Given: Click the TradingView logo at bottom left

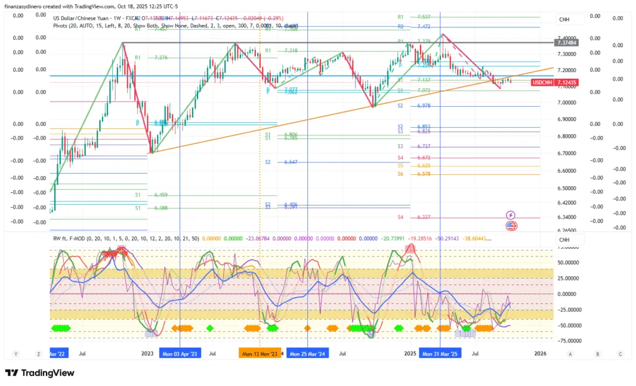Looking at the screenshot, I should coord(40,373).
